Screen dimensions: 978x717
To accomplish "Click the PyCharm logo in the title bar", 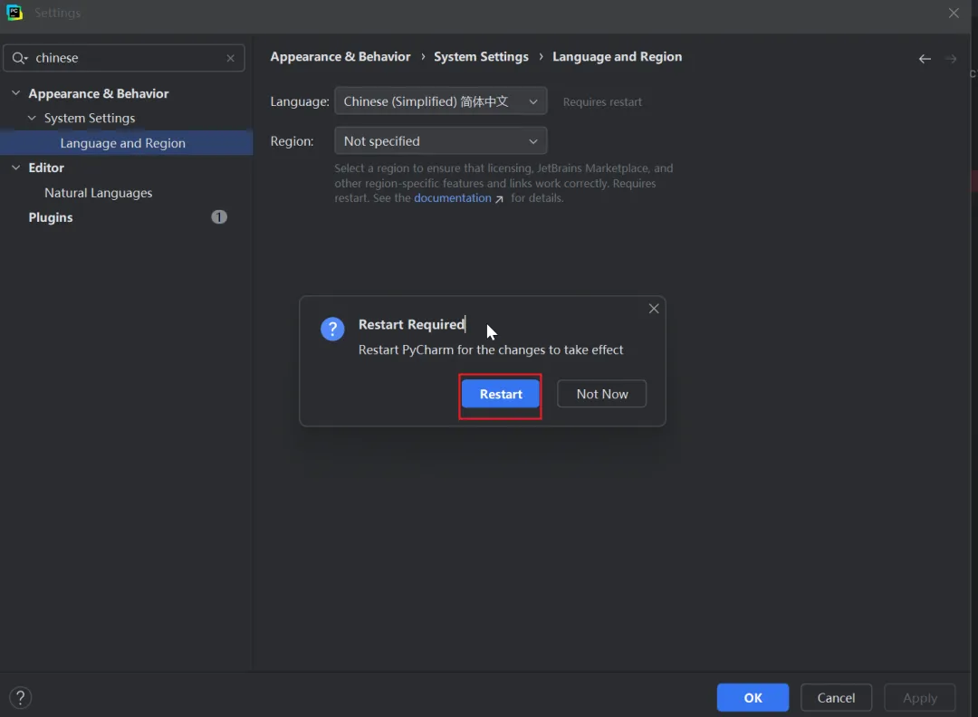I will pos(14,13).
